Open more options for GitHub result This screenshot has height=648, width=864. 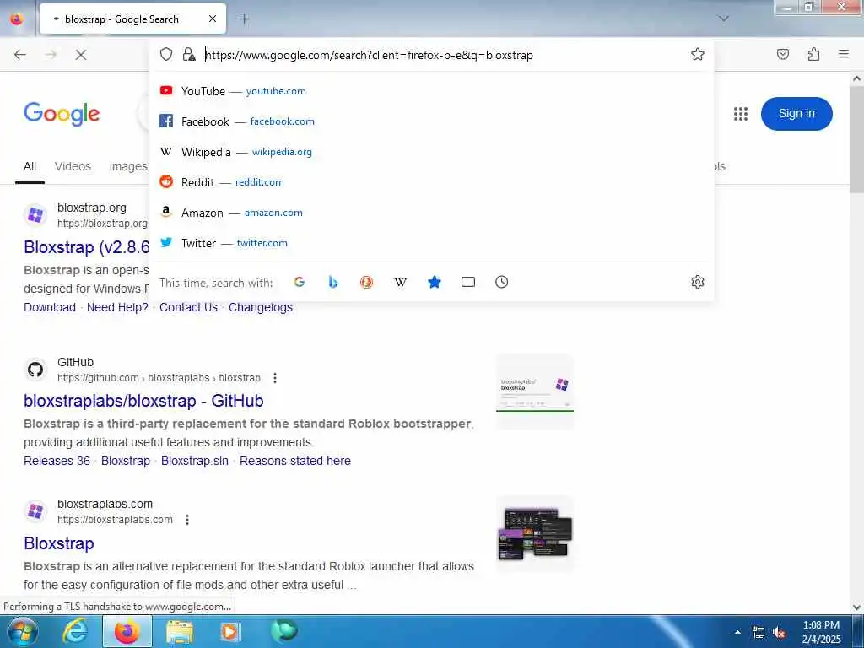tap(275, 378)
